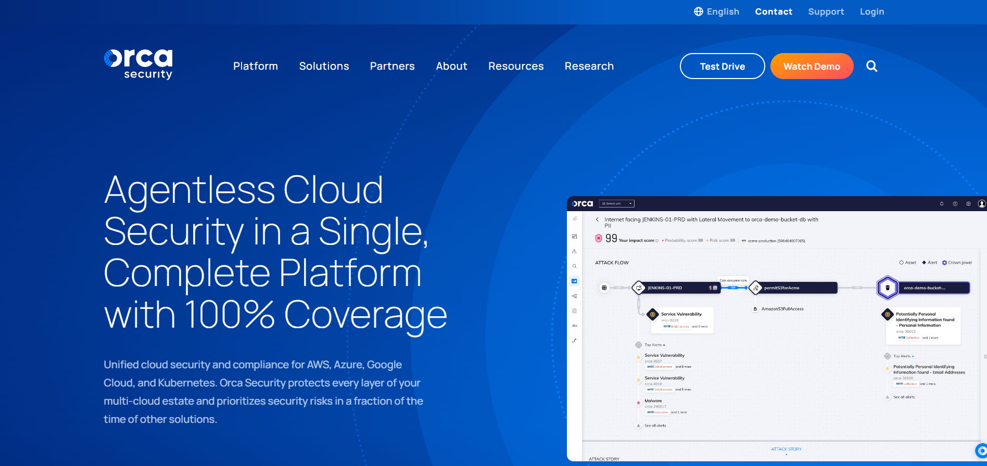This screenshot has height=466, width=987.
Task: Open the Select unit dropdown
Action: [x=616, y=204]
